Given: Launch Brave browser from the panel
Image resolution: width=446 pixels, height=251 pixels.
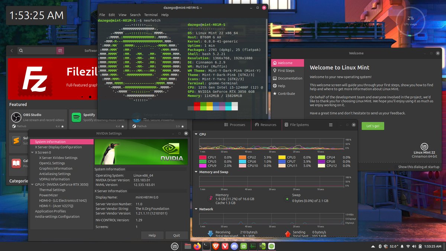Looking at the screenshot, I should point(216,246).
